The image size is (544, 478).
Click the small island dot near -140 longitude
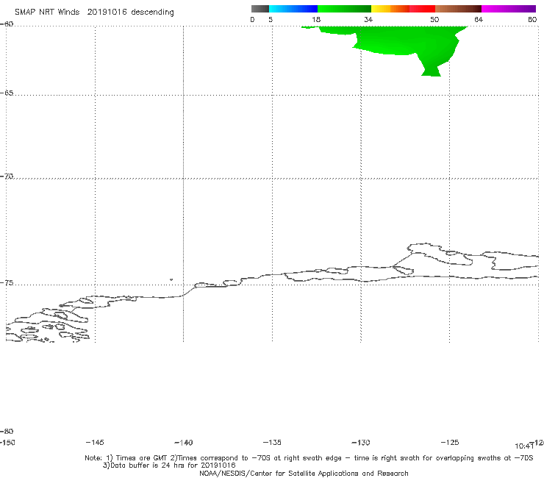[171, 279]
